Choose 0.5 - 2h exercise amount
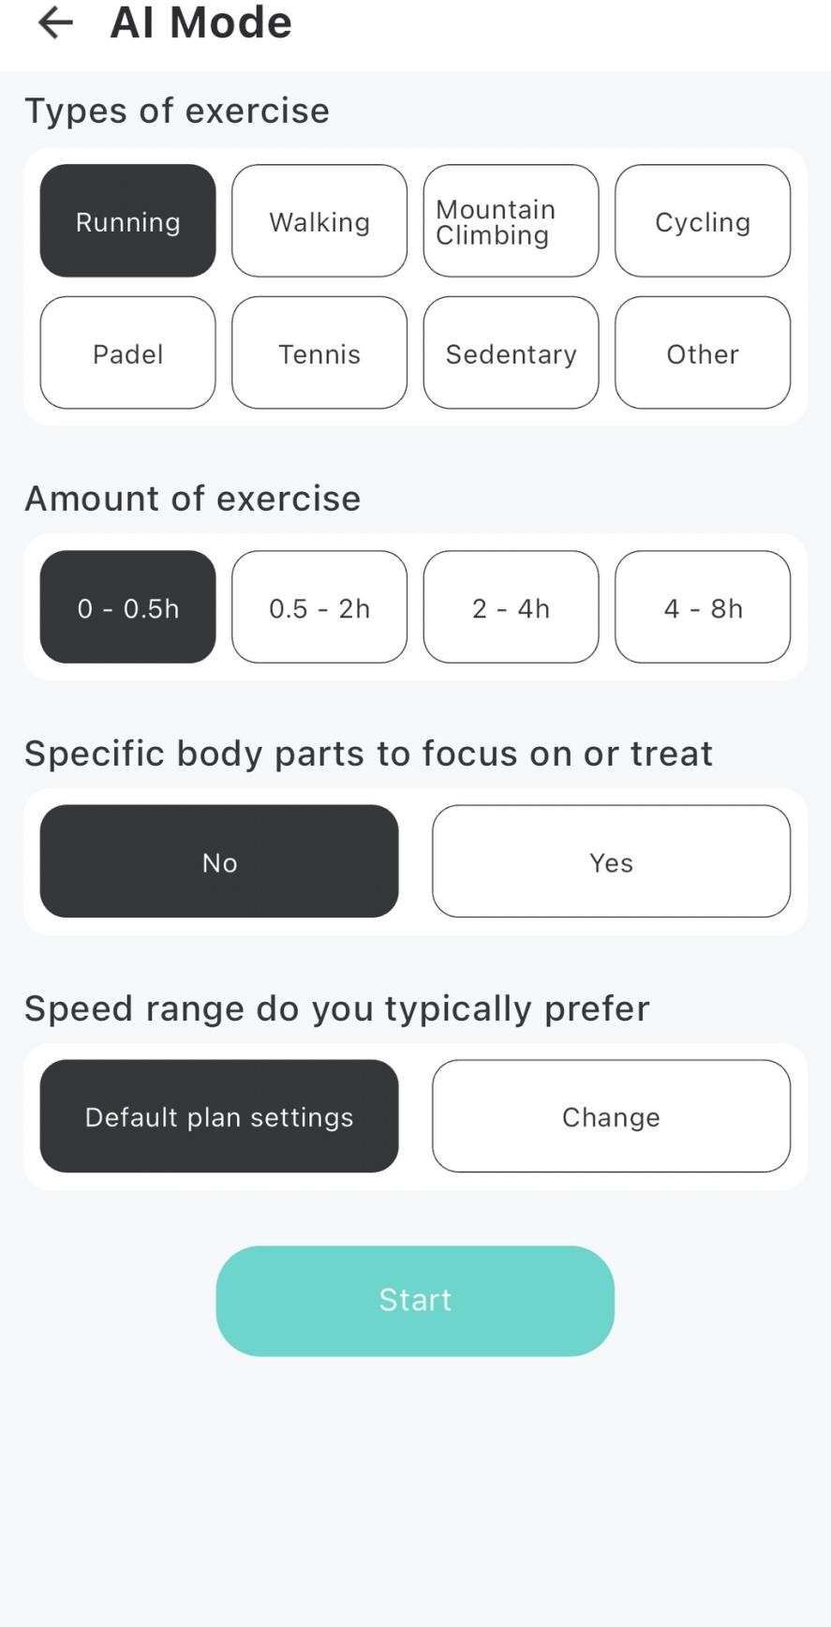 (319, 607)
